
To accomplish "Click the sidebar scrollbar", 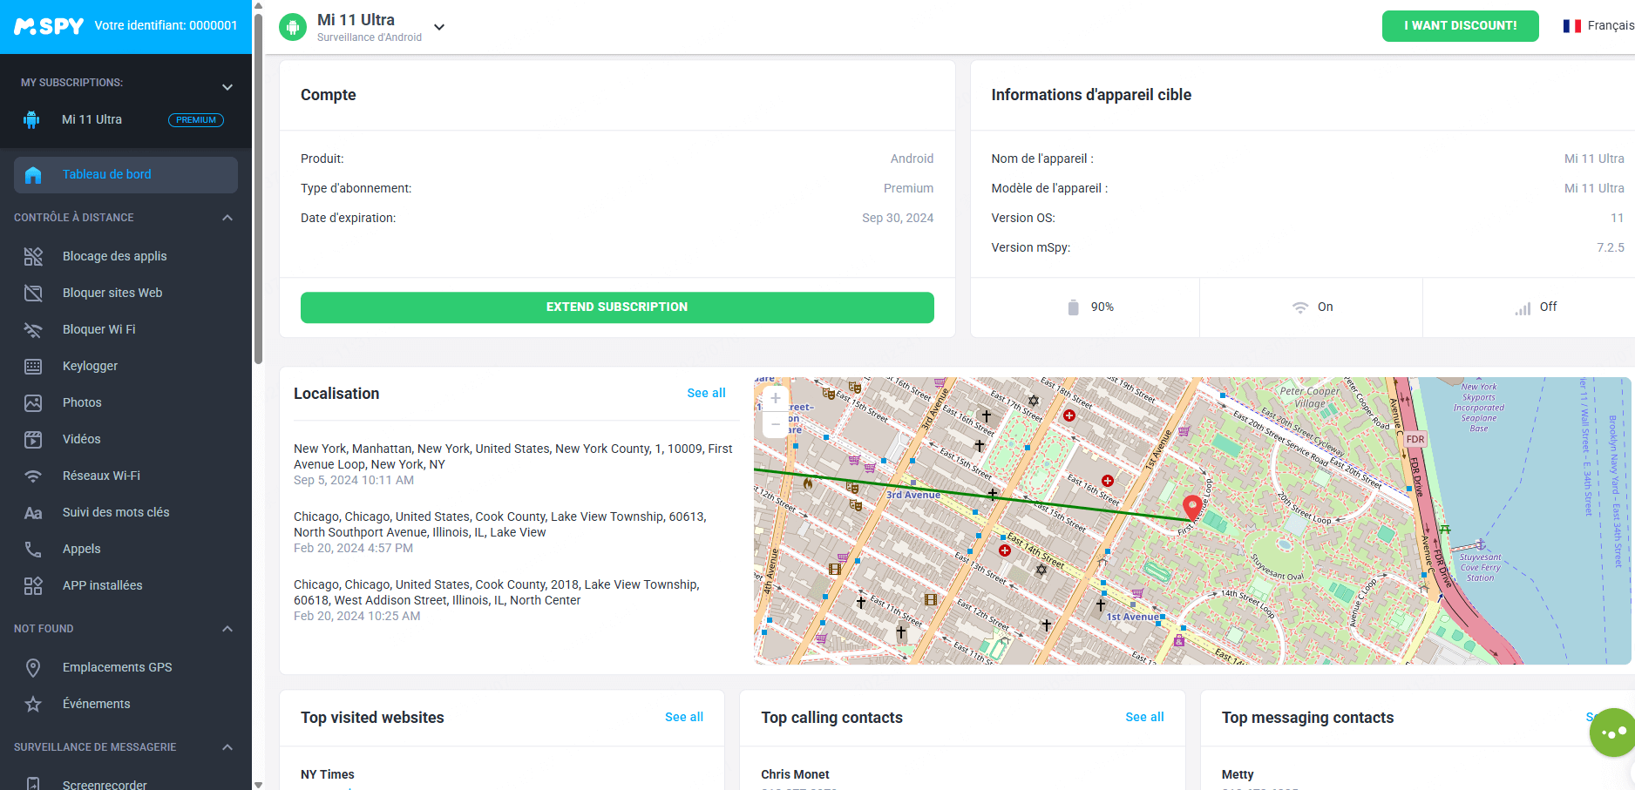I will pyautogui.click(x=258, y=187).
